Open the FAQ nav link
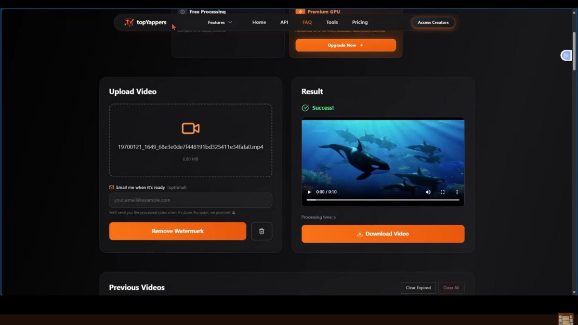Screen dimensions: 578x325 (x=307, y=23)
